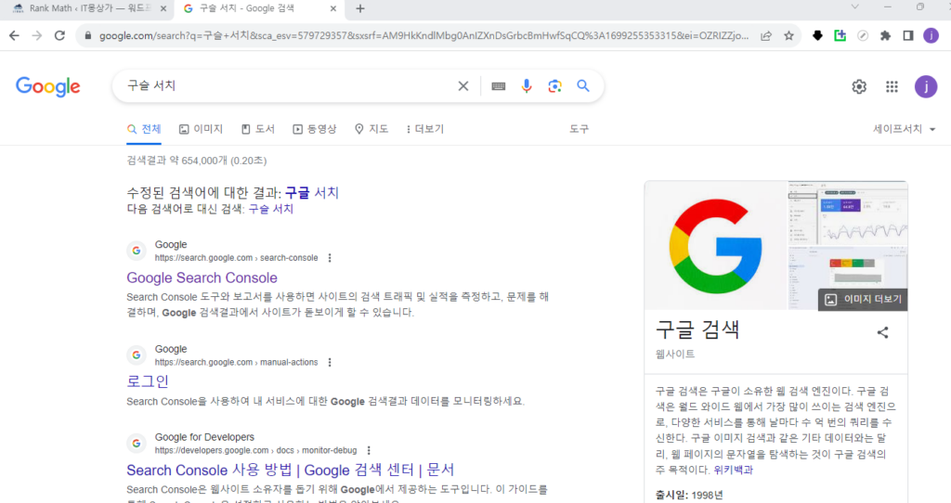Click the gray circular extension icon
Image resolution: width=951 pixels, height=503 pixels.
click(x=863, y=36)
